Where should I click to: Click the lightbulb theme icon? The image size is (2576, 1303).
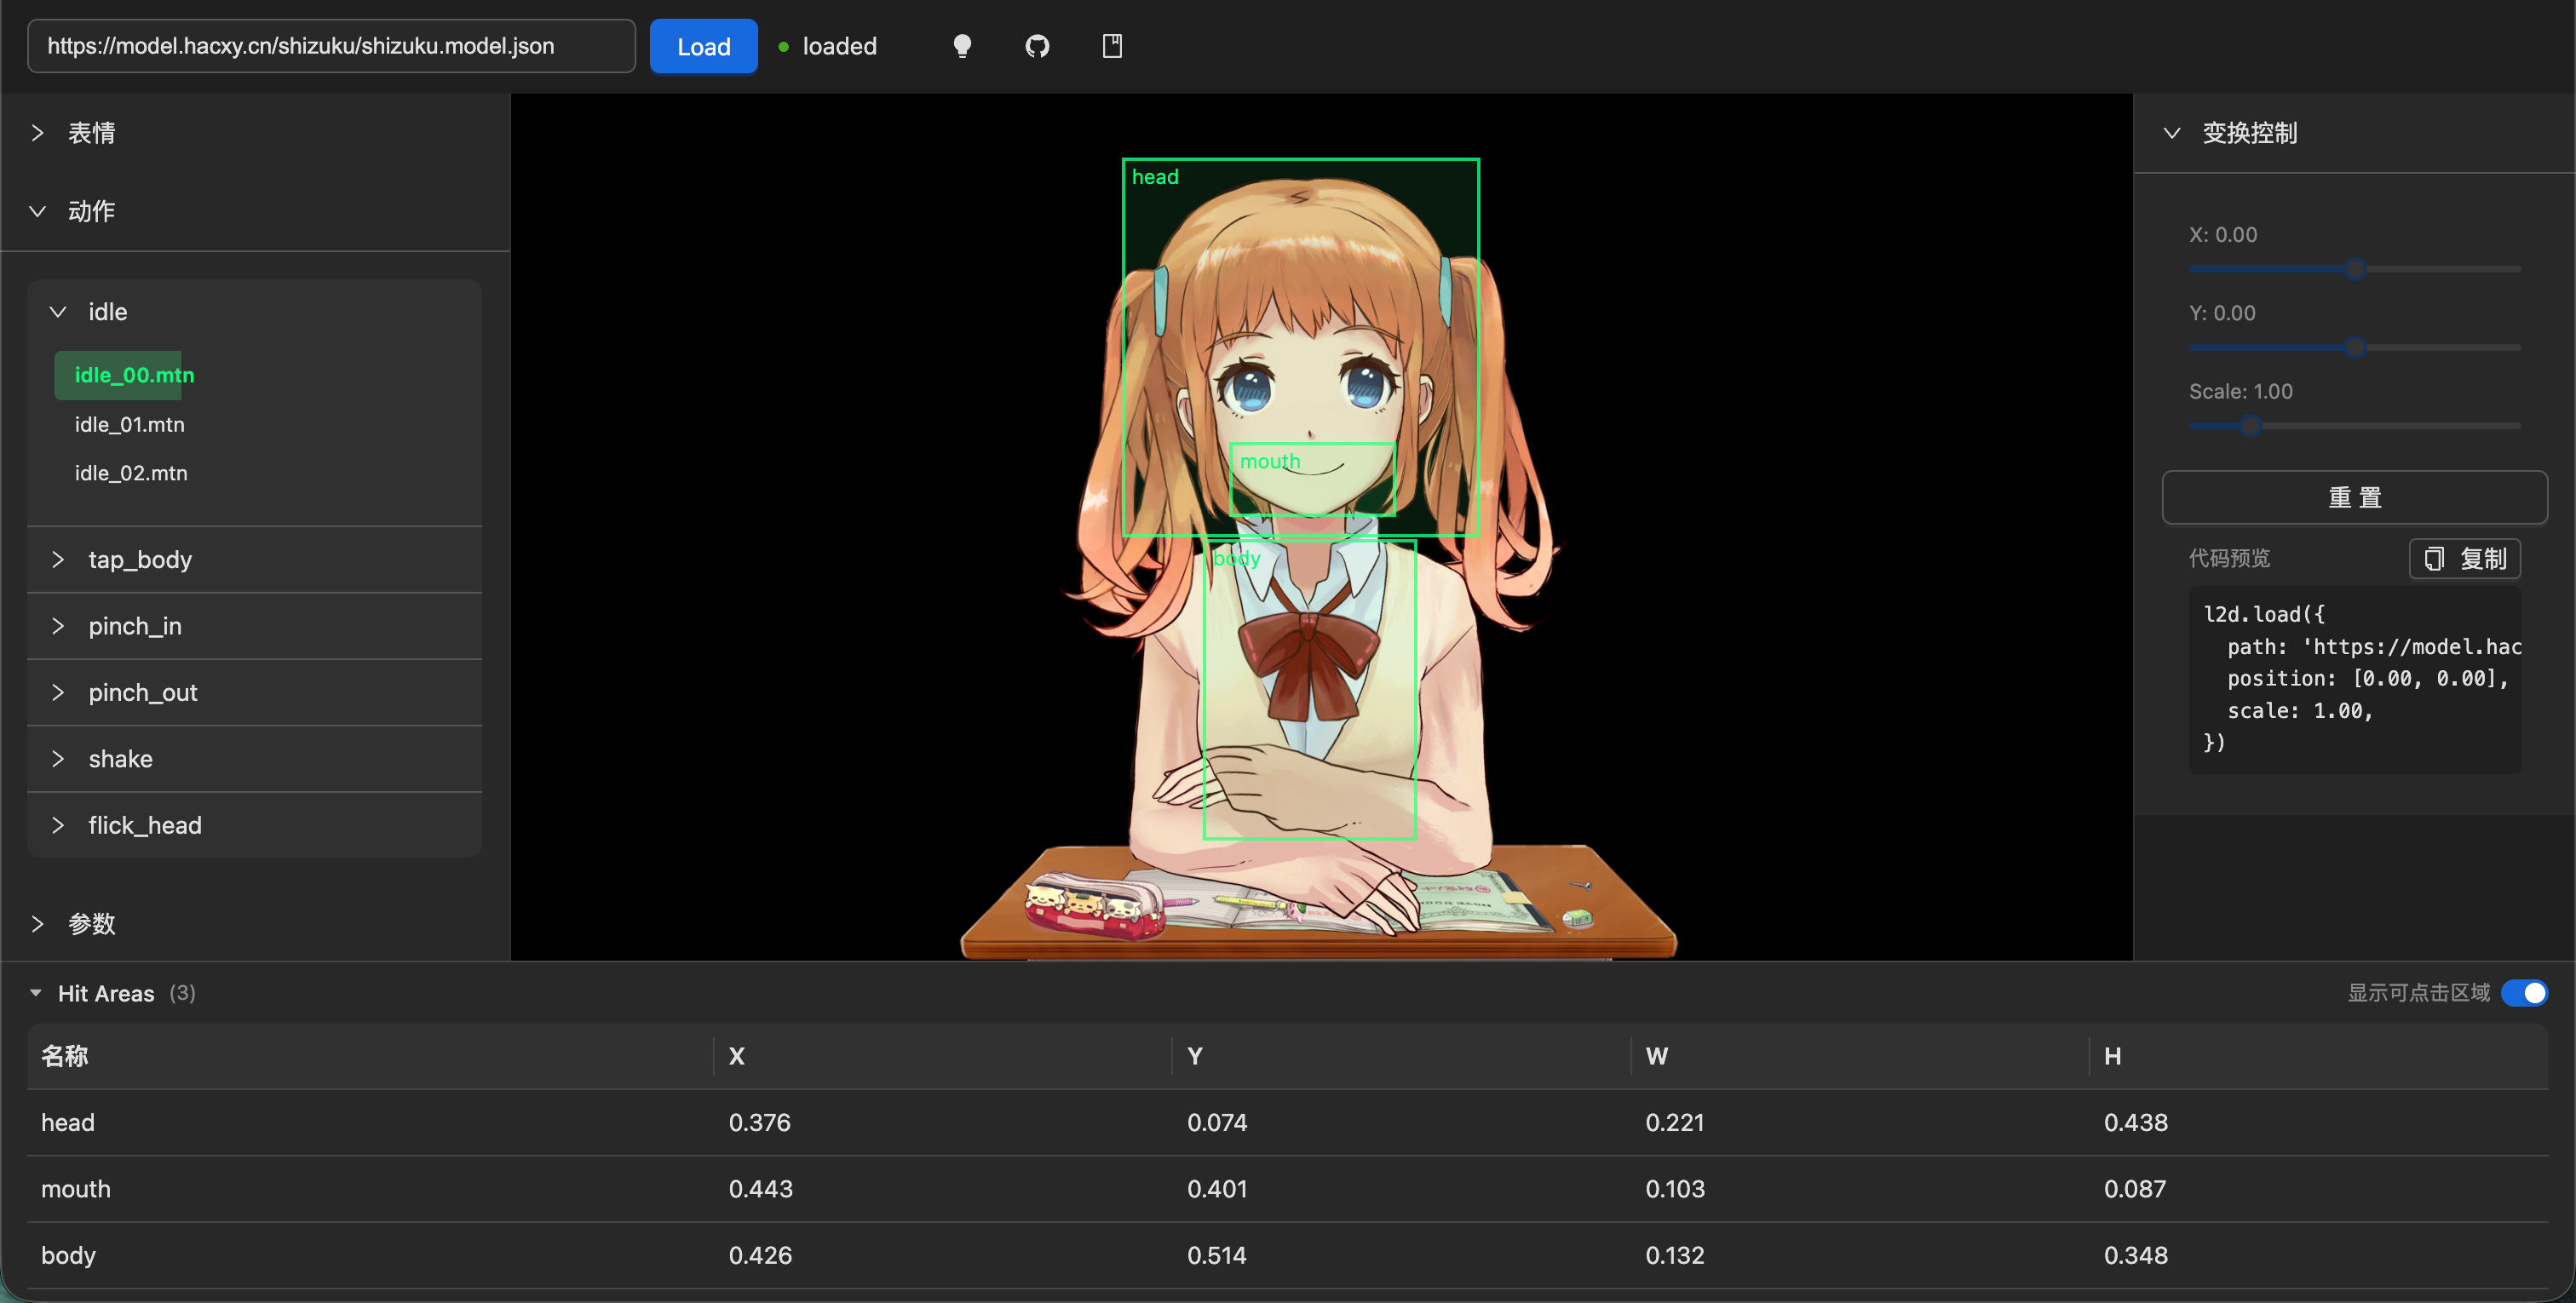(x=962, y=46)
